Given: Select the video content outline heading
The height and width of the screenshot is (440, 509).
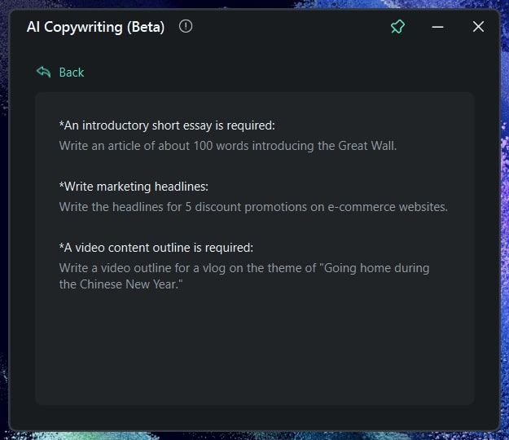Looking at the screenshot, I should 156,248.
